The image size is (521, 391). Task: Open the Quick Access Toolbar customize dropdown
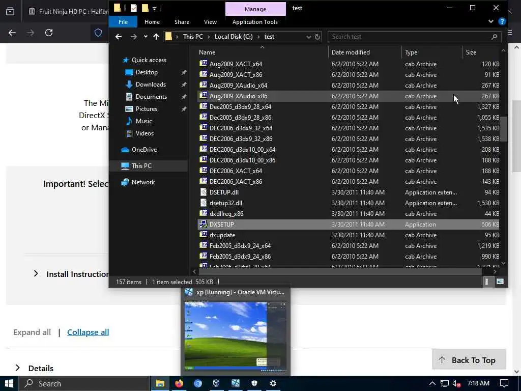(154, 8)
